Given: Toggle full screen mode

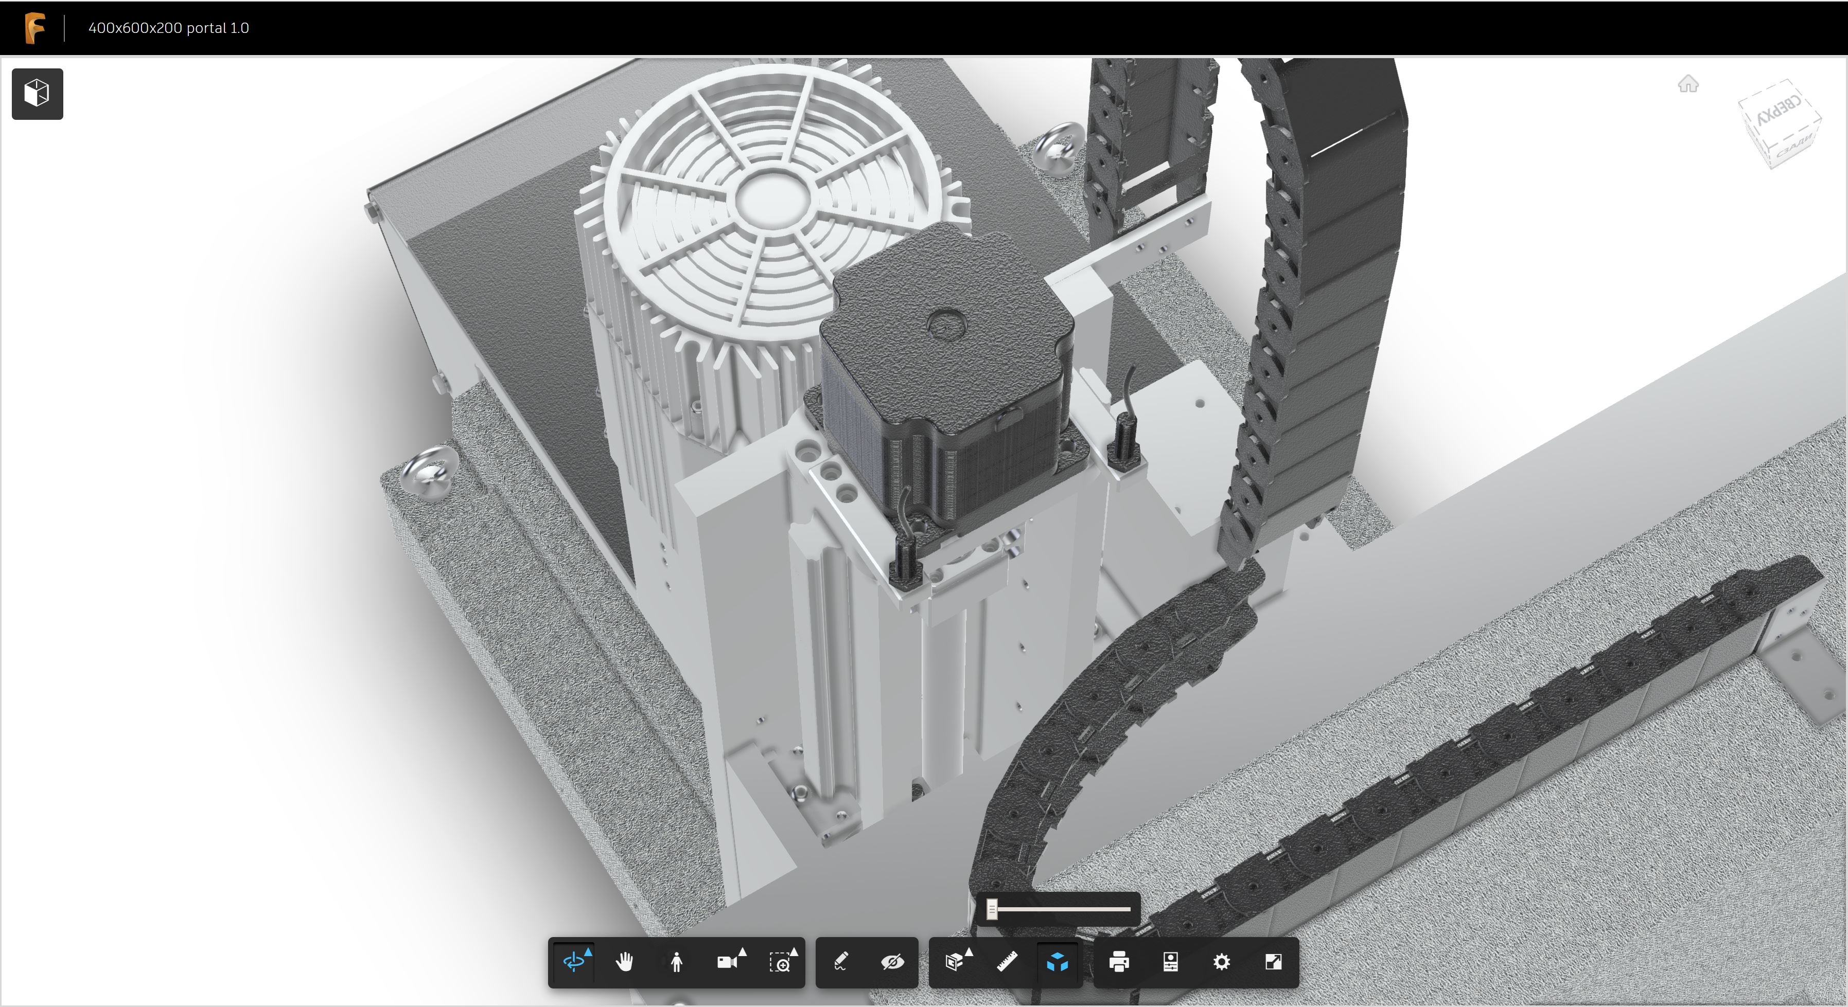Looking at the screenshot, I should coord(1273,962).
